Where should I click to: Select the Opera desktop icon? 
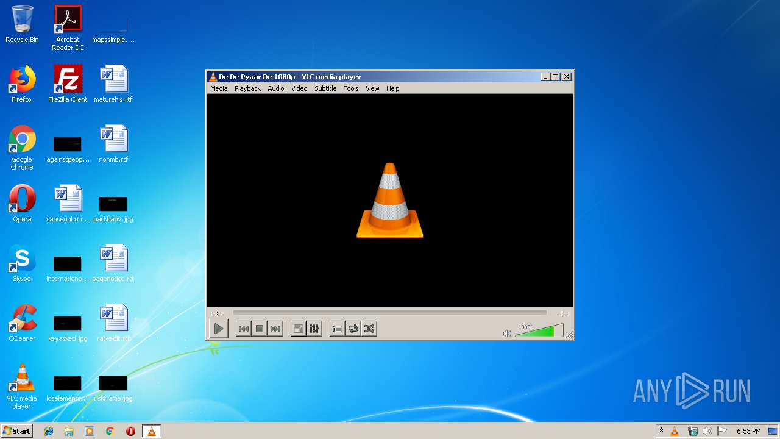(x=22, y=204)
